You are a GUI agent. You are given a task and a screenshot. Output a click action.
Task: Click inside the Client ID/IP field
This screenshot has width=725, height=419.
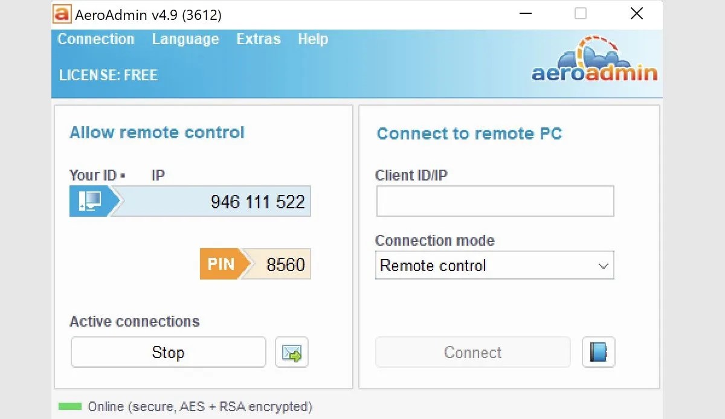[x=495, y=201]
